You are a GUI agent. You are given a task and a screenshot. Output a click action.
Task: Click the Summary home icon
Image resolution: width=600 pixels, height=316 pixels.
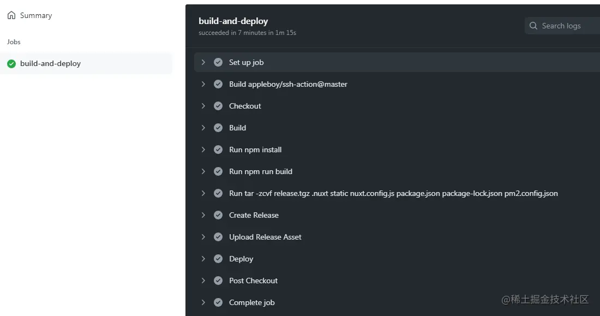coord(11,15)
